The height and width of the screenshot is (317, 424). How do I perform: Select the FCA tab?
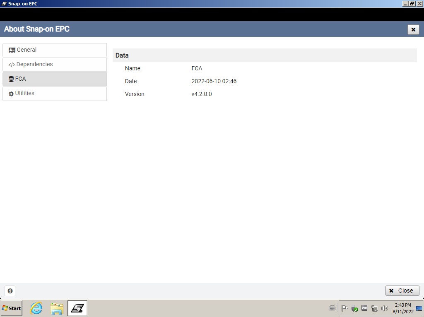point(55,79)
